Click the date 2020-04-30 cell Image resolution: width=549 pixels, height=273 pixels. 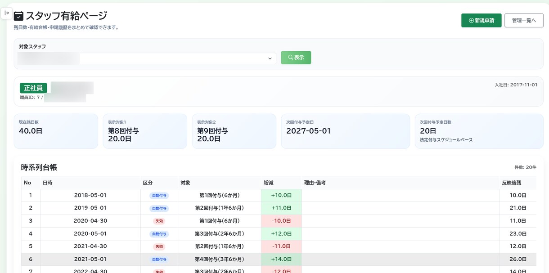90,221
